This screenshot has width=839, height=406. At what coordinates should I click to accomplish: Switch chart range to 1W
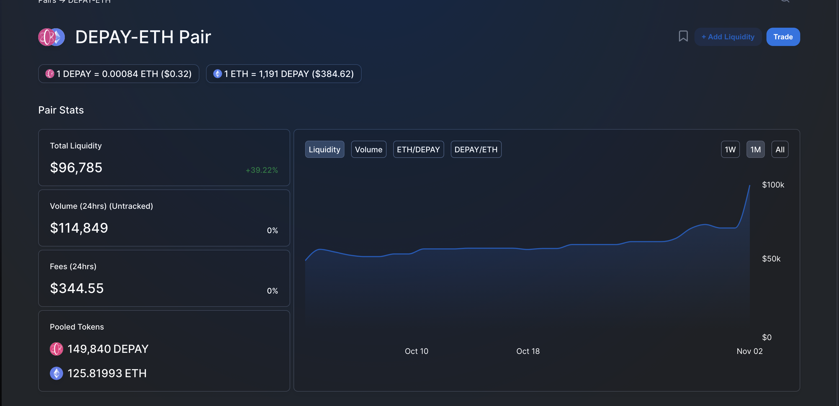coord(730,149)
